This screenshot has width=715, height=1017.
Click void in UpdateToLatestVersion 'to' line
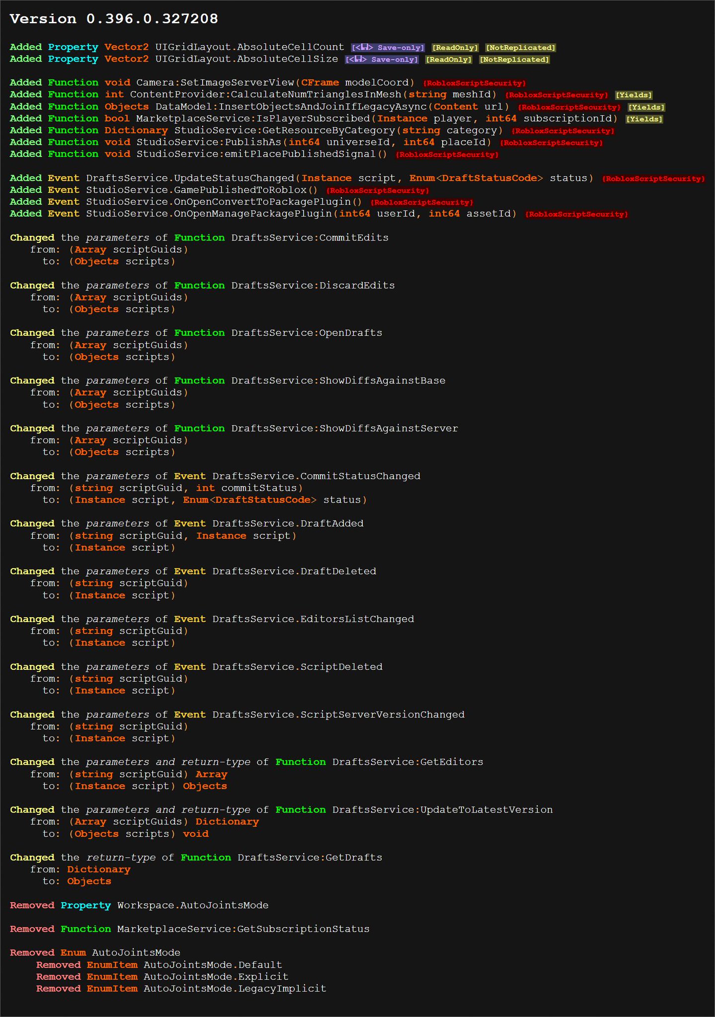(x=196, y=834)
